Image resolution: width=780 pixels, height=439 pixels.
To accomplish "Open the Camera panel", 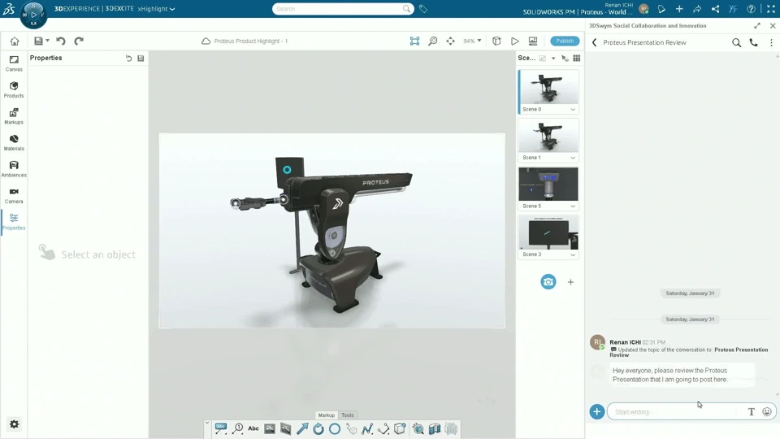I will tap(14, 195).
